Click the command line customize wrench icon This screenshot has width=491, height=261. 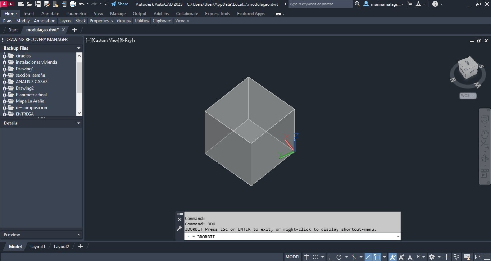coord(179,228)
